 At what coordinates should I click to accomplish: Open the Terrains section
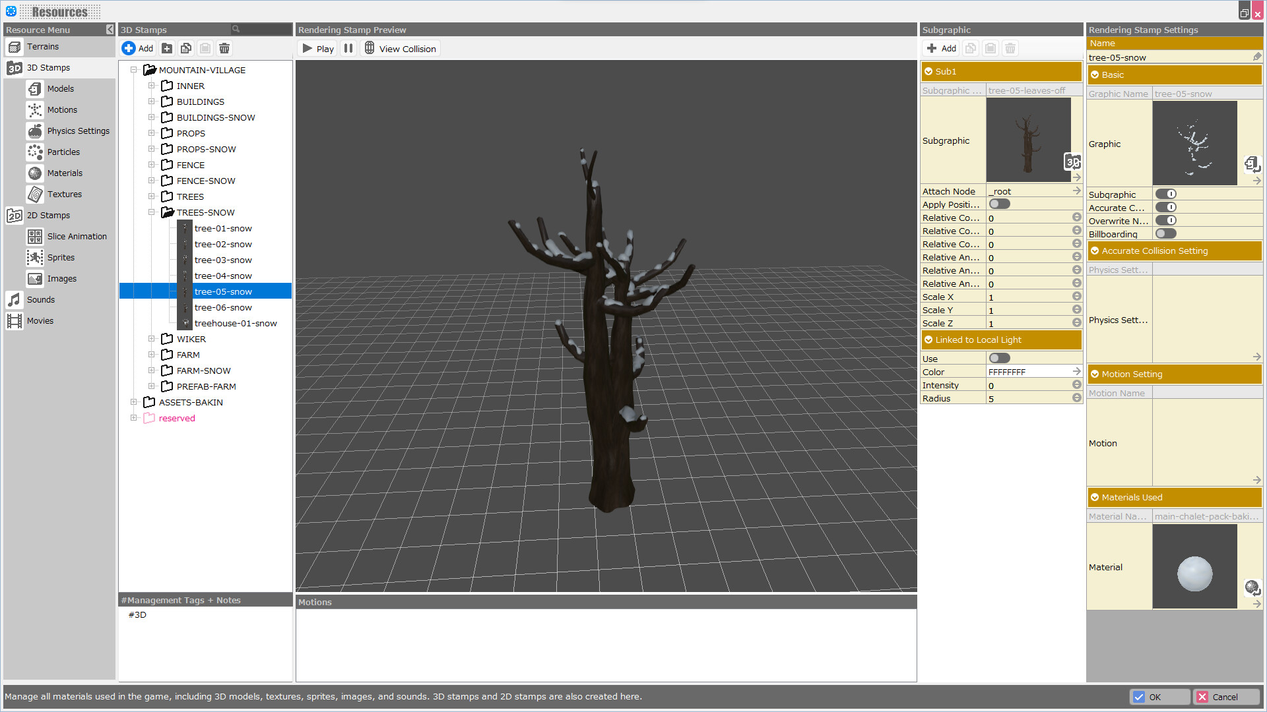(14, 46)
